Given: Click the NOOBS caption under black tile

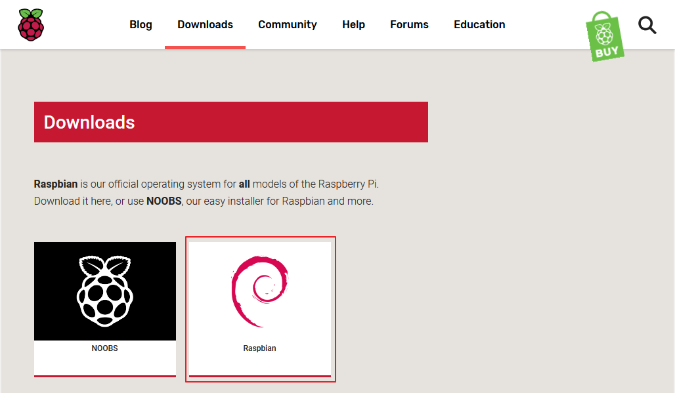Looking at the screenshot, I should (105, 348).
